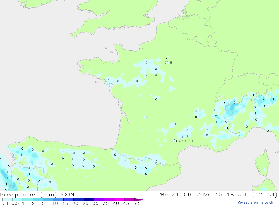Pick the 15–20 mm legend swatch
The image size is (279, 205).
coord(69,199)
